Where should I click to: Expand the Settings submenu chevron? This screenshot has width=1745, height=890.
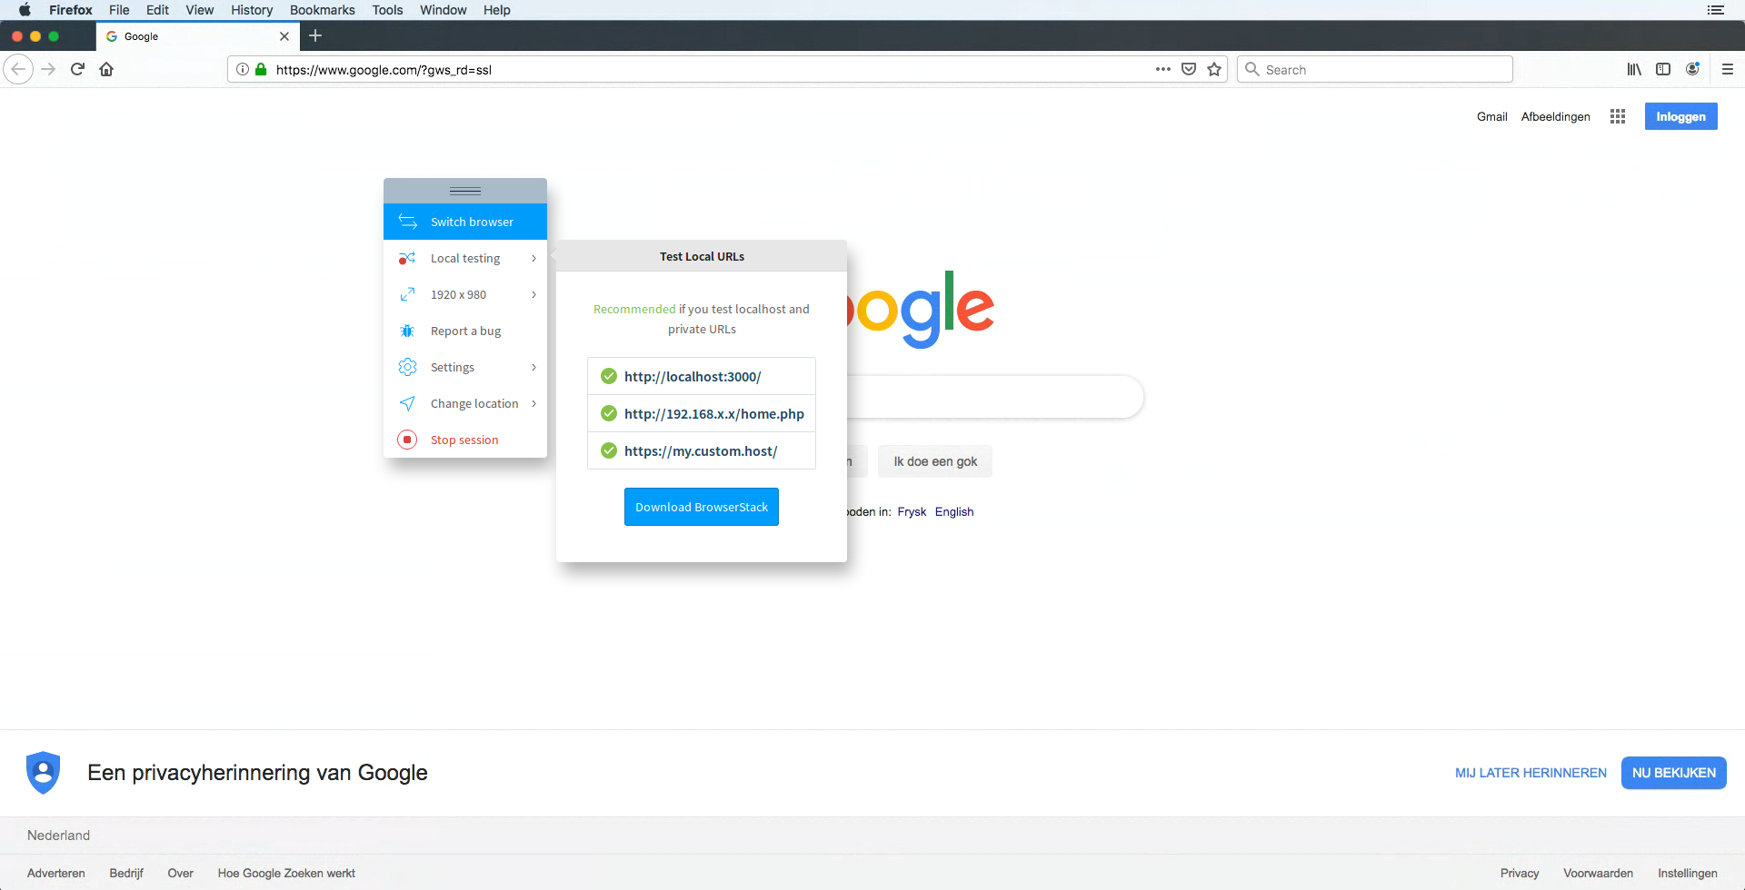(533, 367)
